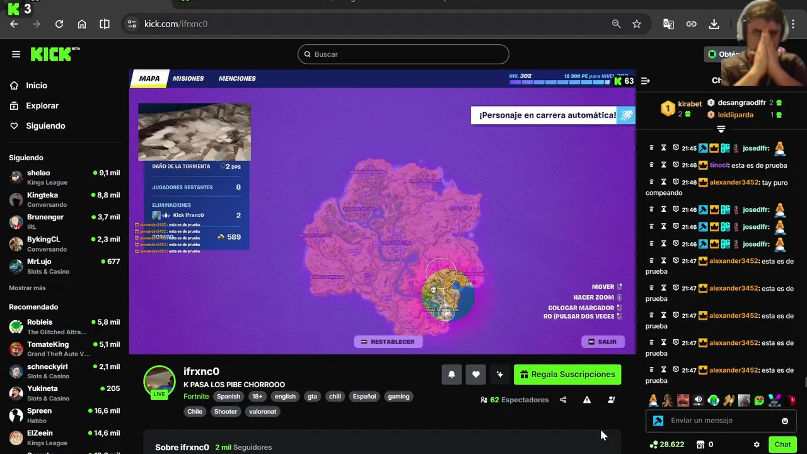This screenshot has height=454, width=807.
Task: Delete alexander3452's 'tay puro' message
Action: [651, 182]
